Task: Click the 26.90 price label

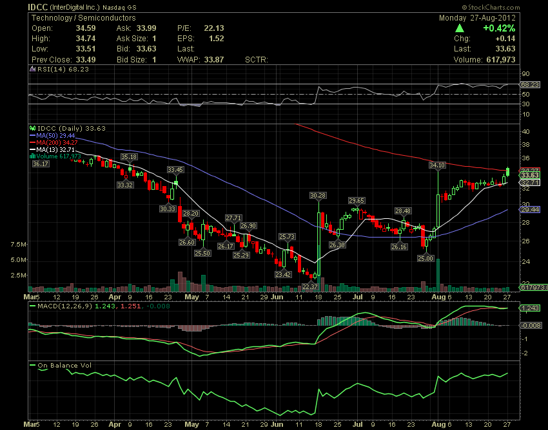Action: (x=248, y=226)
